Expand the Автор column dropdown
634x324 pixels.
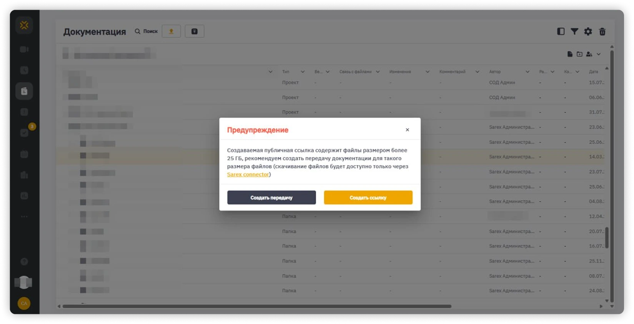click(x=528, y=72)
